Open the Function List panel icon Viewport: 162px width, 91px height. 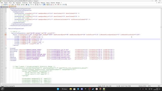tap(52, 5)
